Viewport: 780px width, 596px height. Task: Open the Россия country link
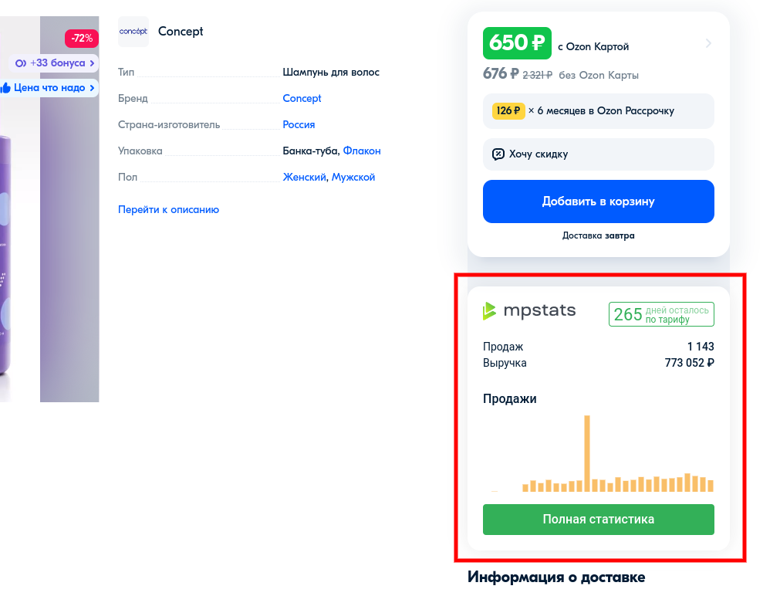(301, 124)
